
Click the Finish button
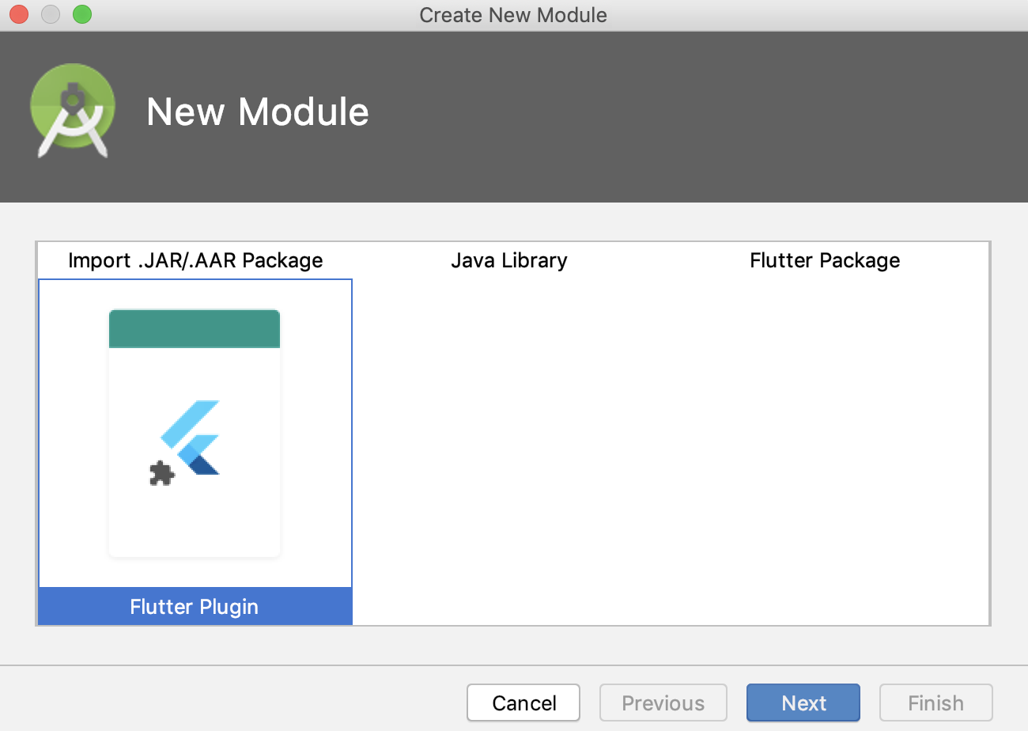935,703
